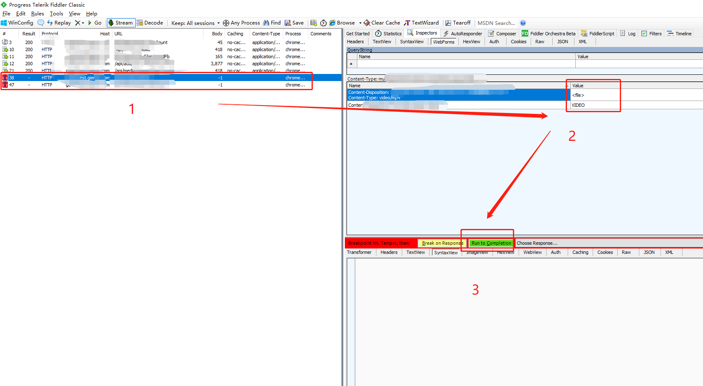Launch Browse with Internet Explorer icon

tap(342, 23)
